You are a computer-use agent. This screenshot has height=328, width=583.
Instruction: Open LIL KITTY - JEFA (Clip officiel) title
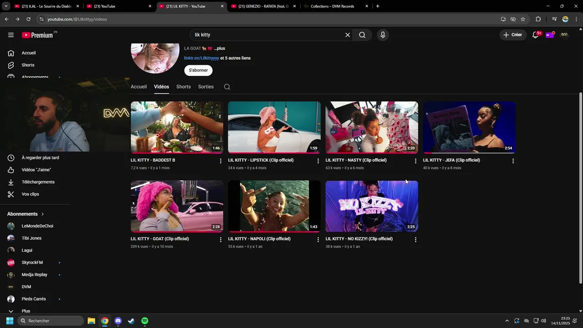pos(451,160)
